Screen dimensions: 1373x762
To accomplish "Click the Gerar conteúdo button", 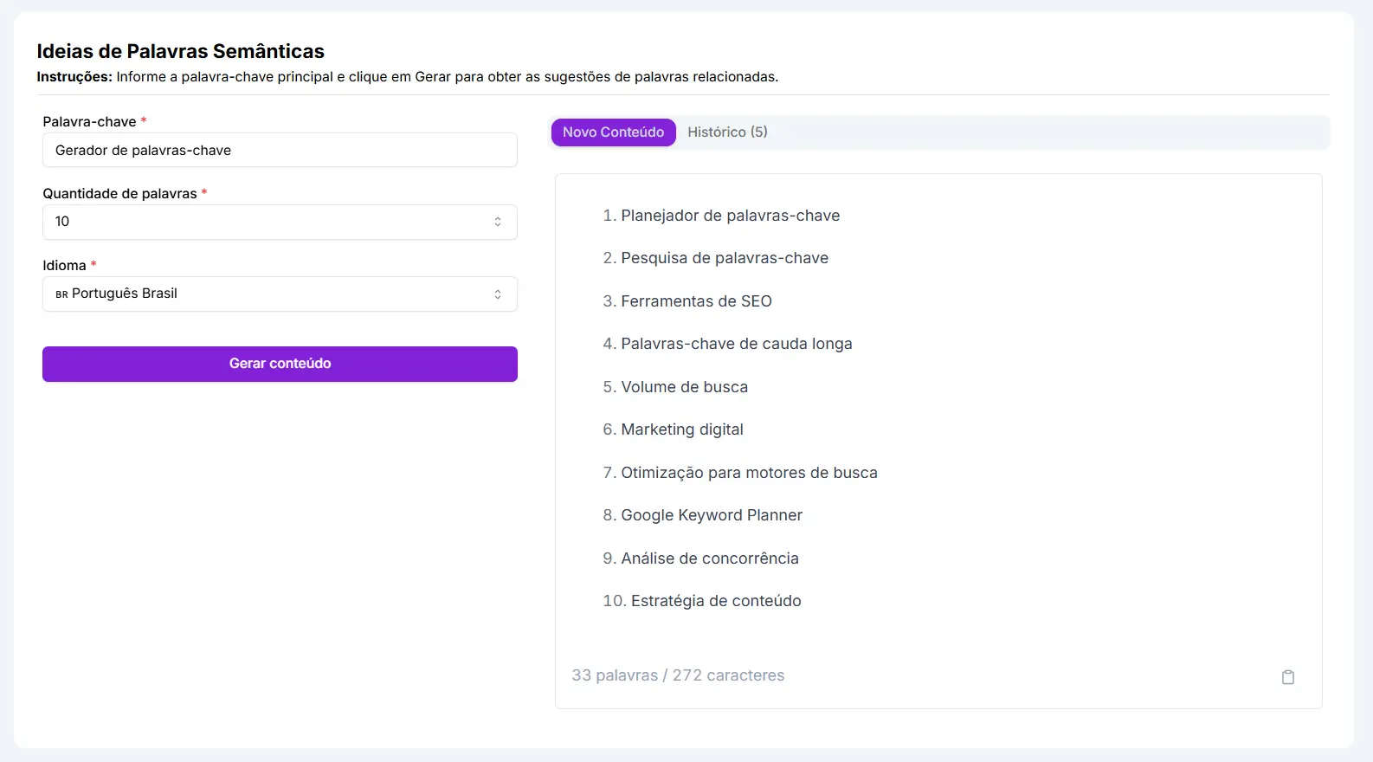I will [280, 364].
